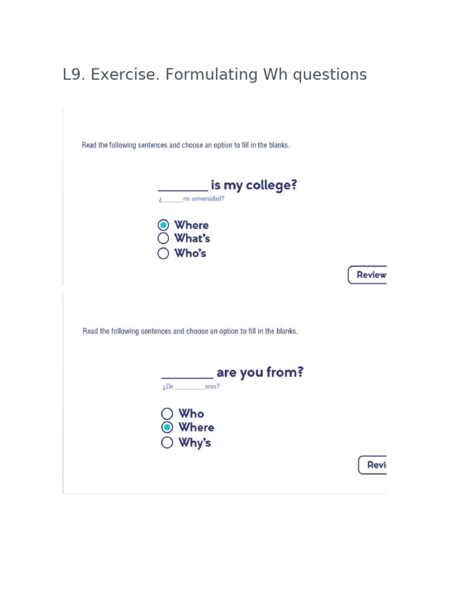This screenshot has width=449, height=598.
Task: Click the small blank before "mi universidad?"
Action: tap(173, 200)
